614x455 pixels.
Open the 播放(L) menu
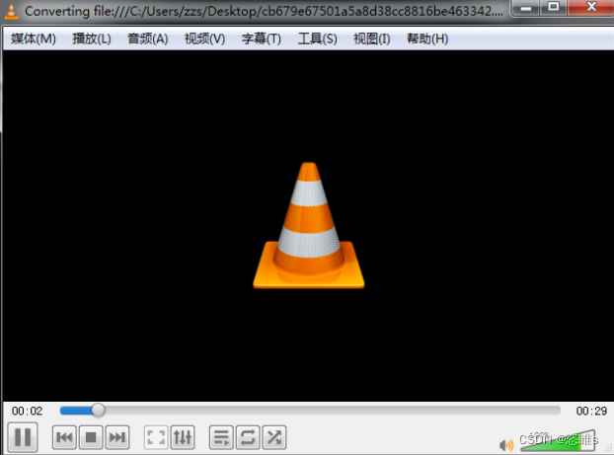click(x=92, y=38)
